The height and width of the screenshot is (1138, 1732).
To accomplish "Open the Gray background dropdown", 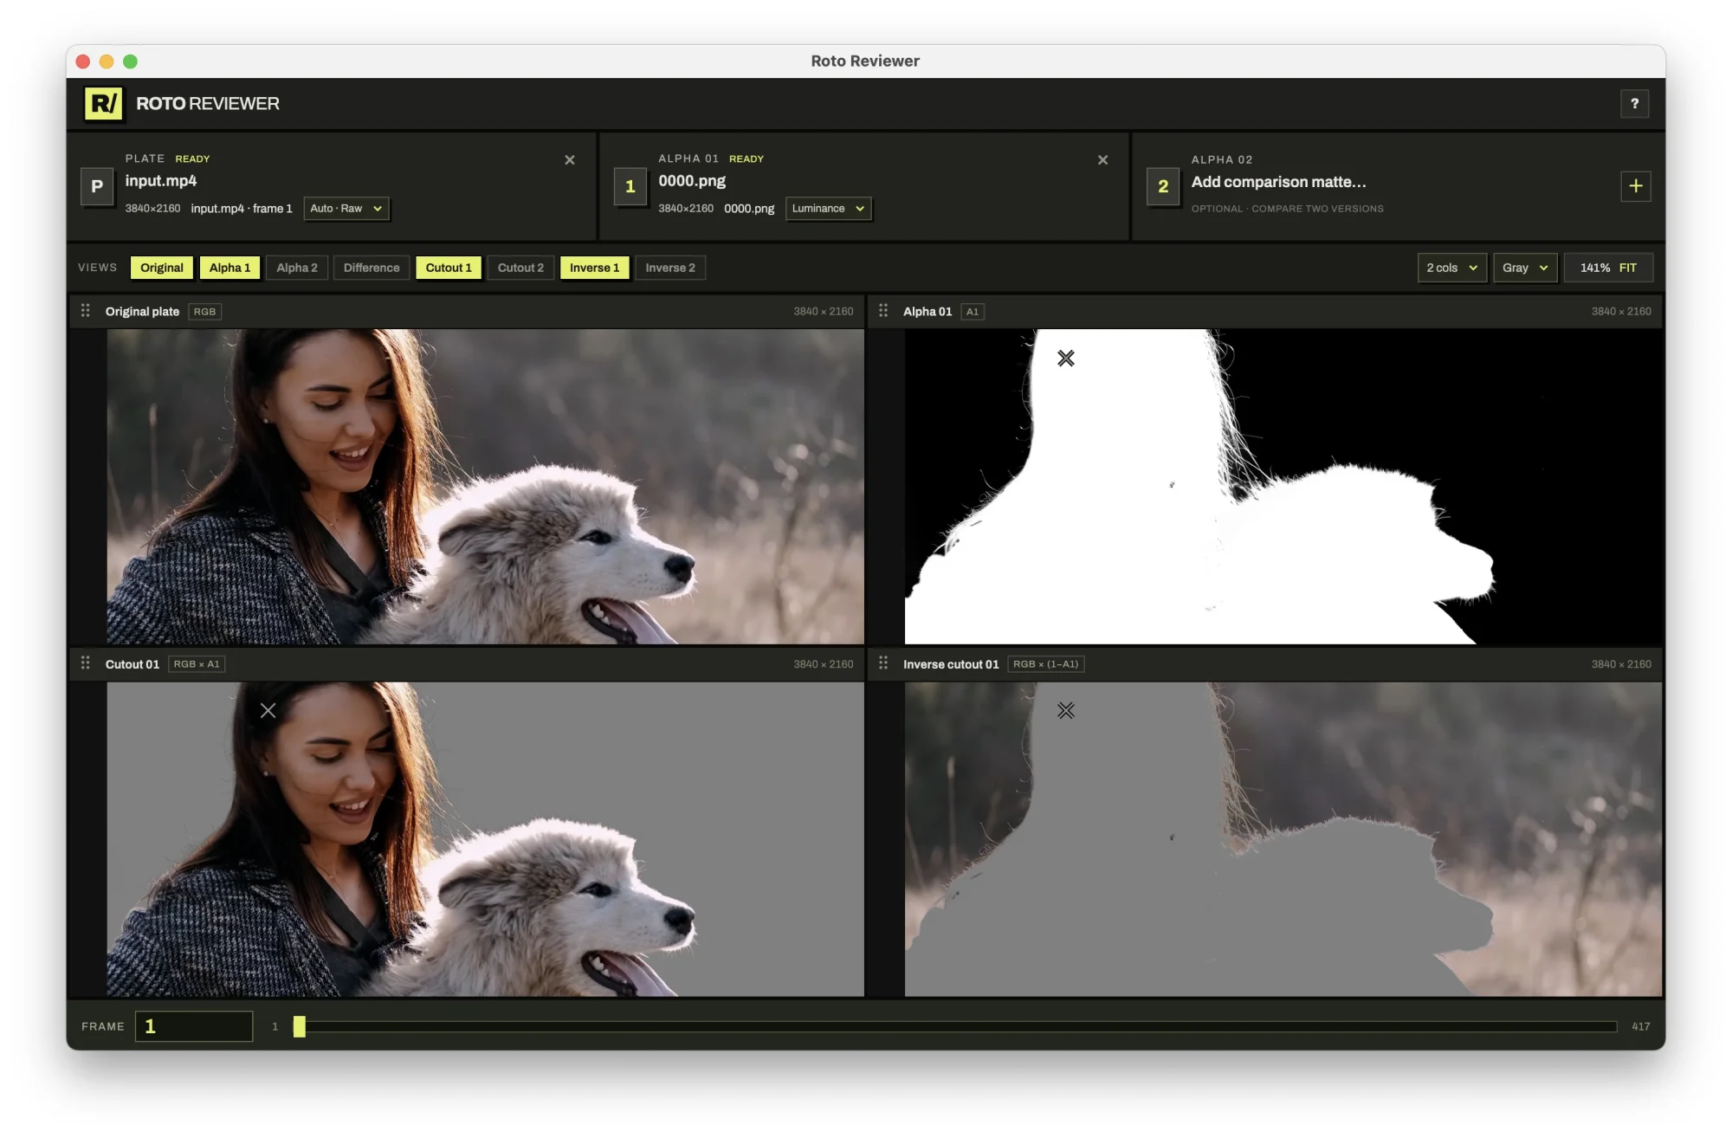I will [x=1525, y=268].
